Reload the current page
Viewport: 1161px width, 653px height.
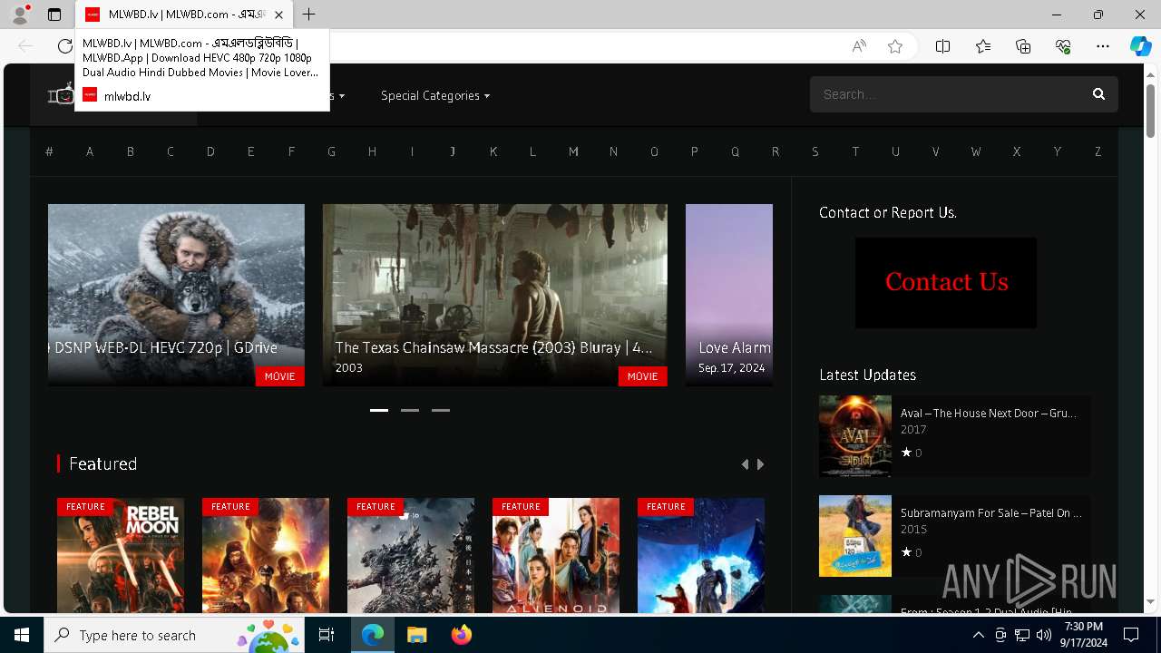coord(64,46)
